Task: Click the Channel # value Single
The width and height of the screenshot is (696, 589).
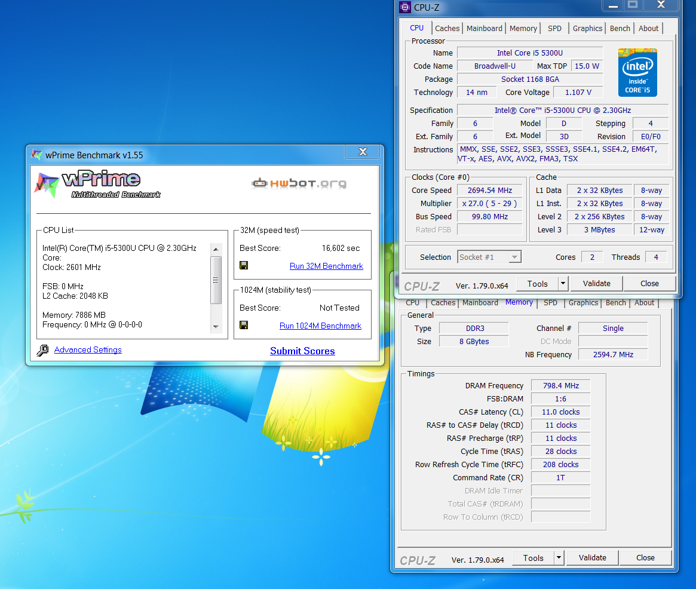Action: (x=613, y=329)
